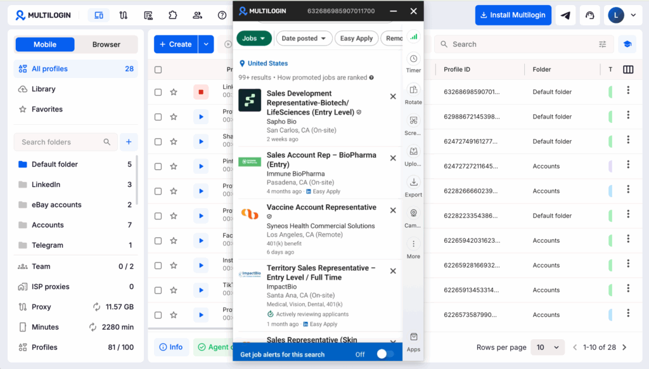Toggle the job alerts switch
Image resolution: width=649 pixels, height=369 pixels.
385,354
